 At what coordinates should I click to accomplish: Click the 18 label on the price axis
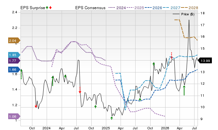click(203, 13)
